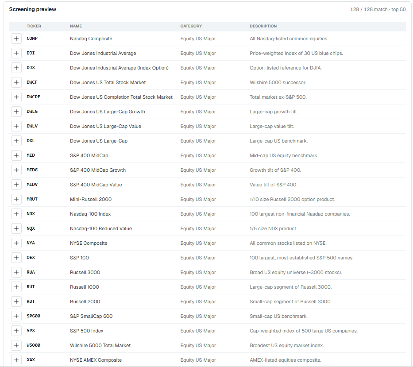Add XAX NYSE AMEX Composite via plus
This screenshot has width=413, height=367.
point(16,360)
